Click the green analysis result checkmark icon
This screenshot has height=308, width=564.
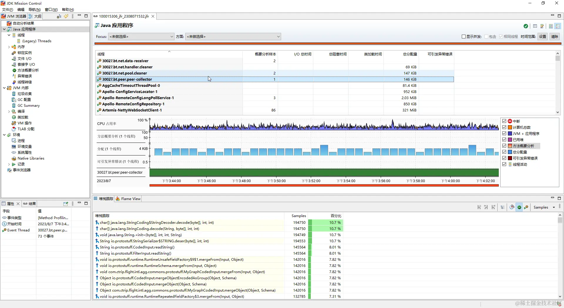tap(526, 26)
